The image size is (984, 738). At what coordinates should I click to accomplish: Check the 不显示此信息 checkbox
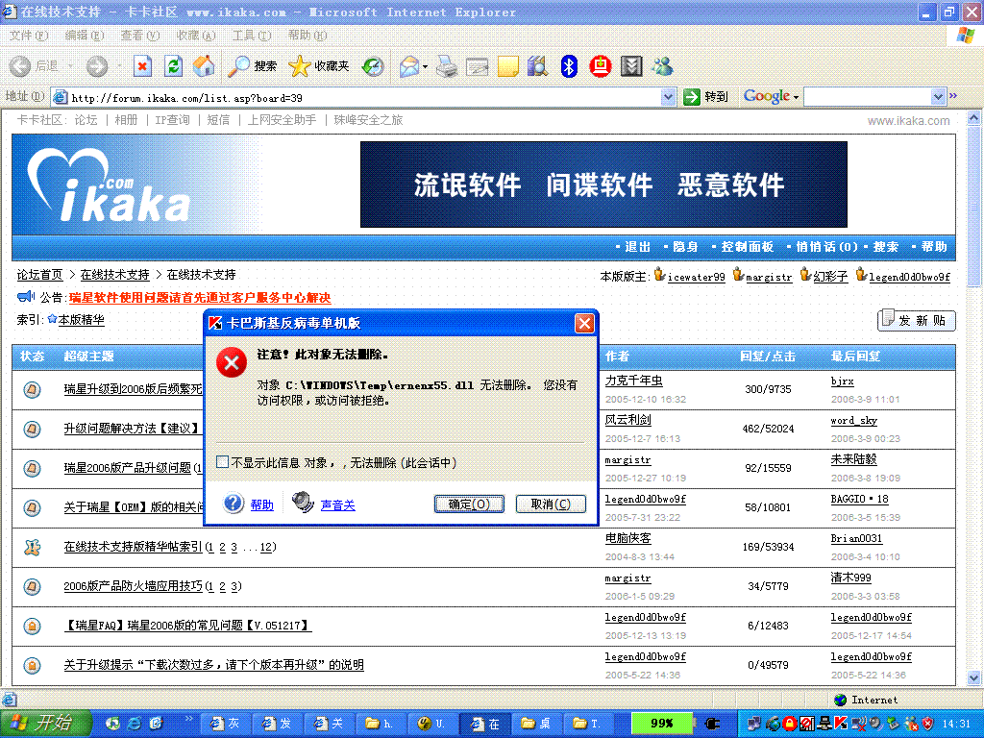click(x=223, y=462)
